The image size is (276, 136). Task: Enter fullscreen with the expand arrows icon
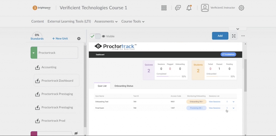click(x=234, y=36)
